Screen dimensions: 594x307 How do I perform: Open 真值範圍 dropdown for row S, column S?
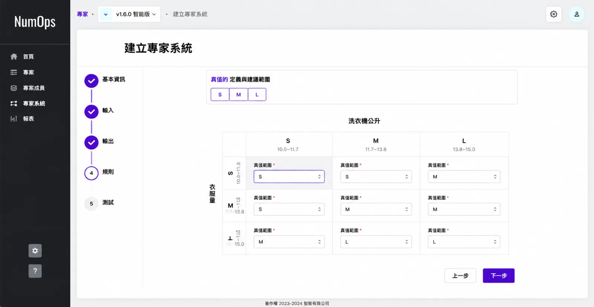[x=289, y=176]
